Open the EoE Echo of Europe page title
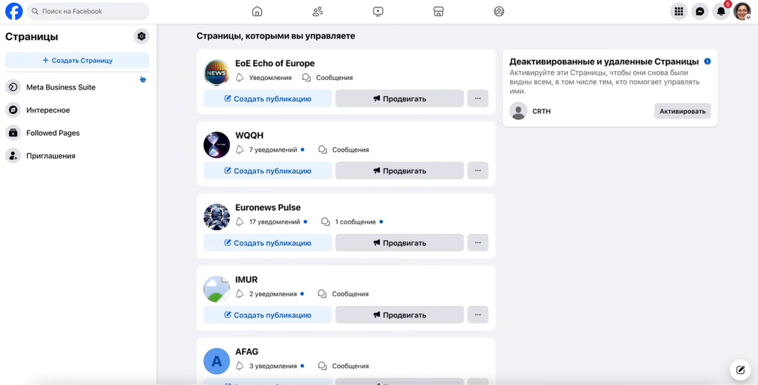The image size is (758, 385). tap(275, 64)
